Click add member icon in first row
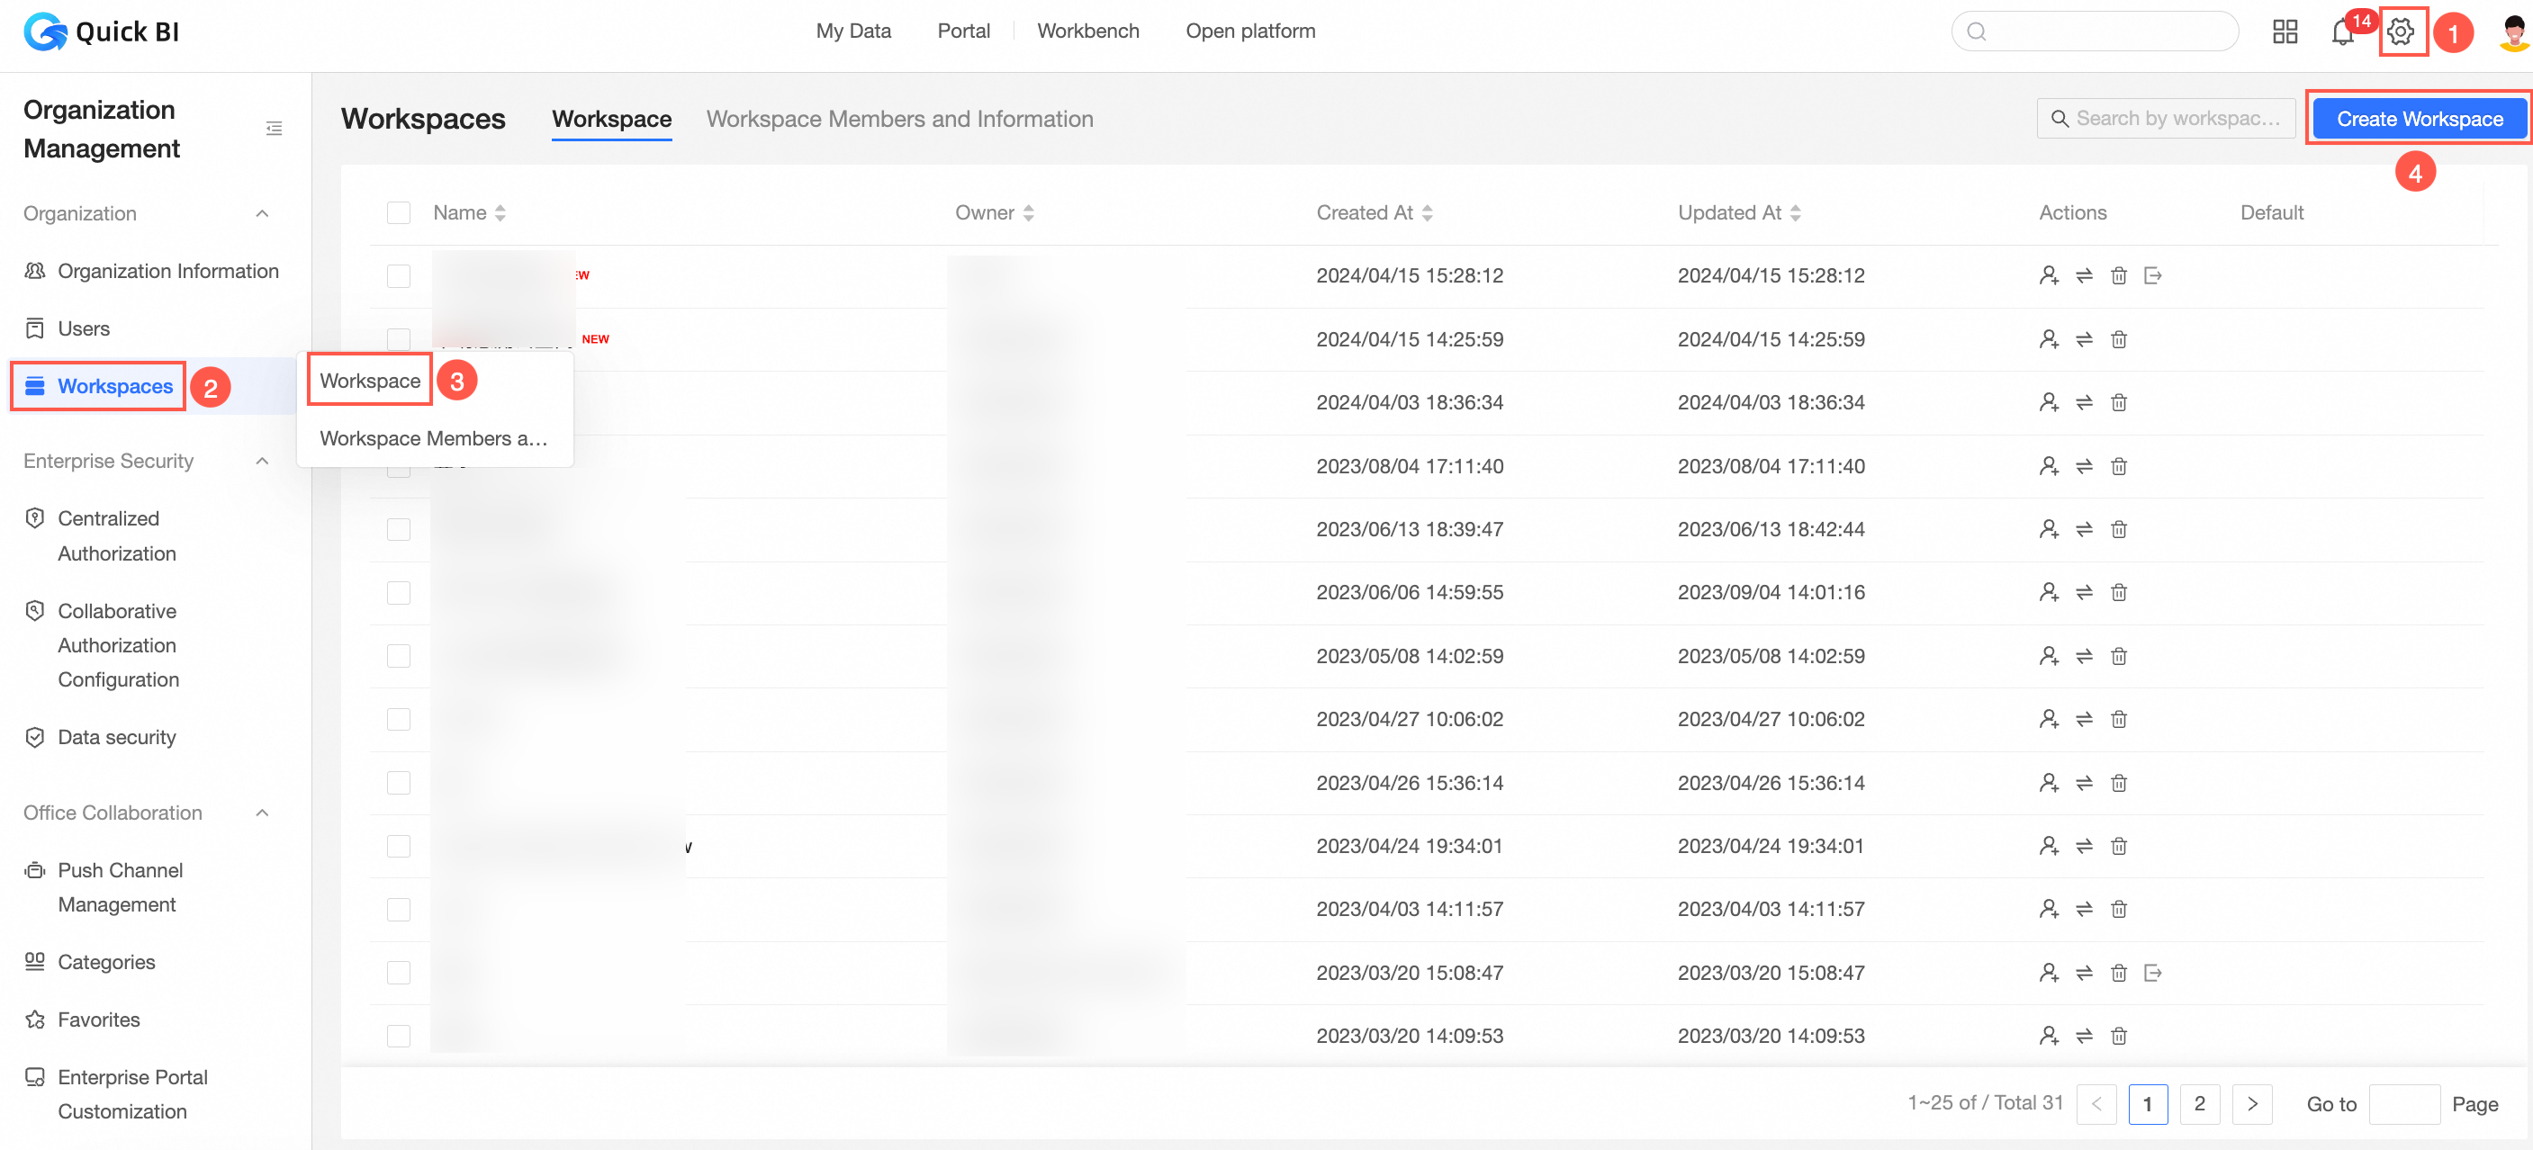Image resolution: width=2533 pixels, height=1150 pixels. click(2048, 276)
